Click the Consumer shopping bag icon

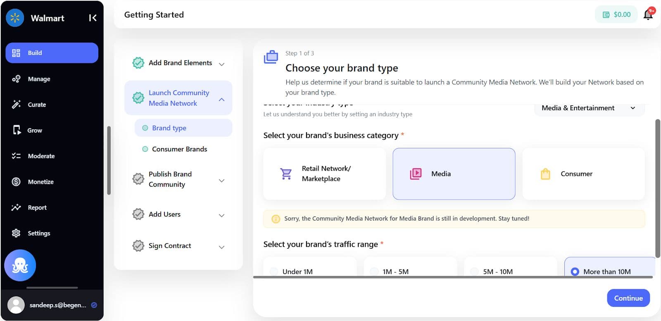click(x=545, y=174)
